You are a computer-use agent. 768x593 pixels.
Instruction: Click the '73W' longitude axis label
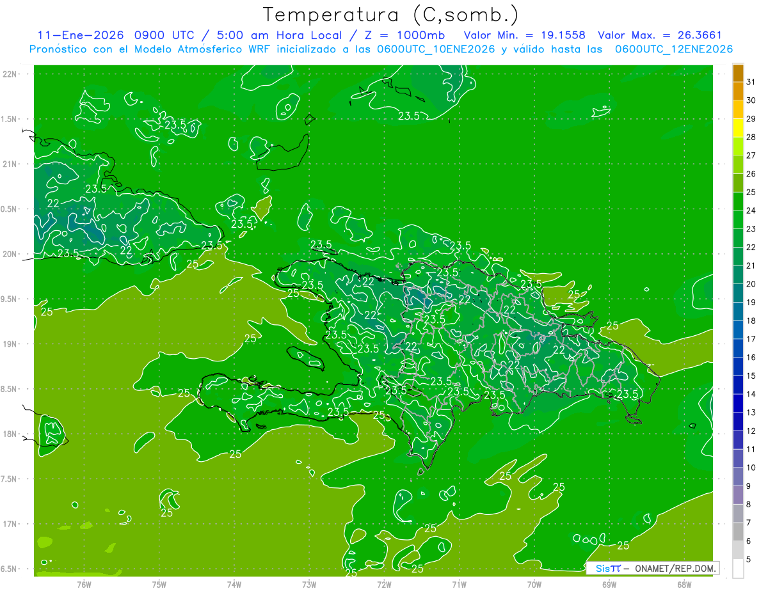[309, 585]
